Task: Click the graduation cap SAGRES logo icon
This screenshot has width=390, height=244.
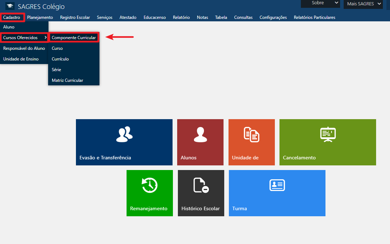Action: [10, 6]
